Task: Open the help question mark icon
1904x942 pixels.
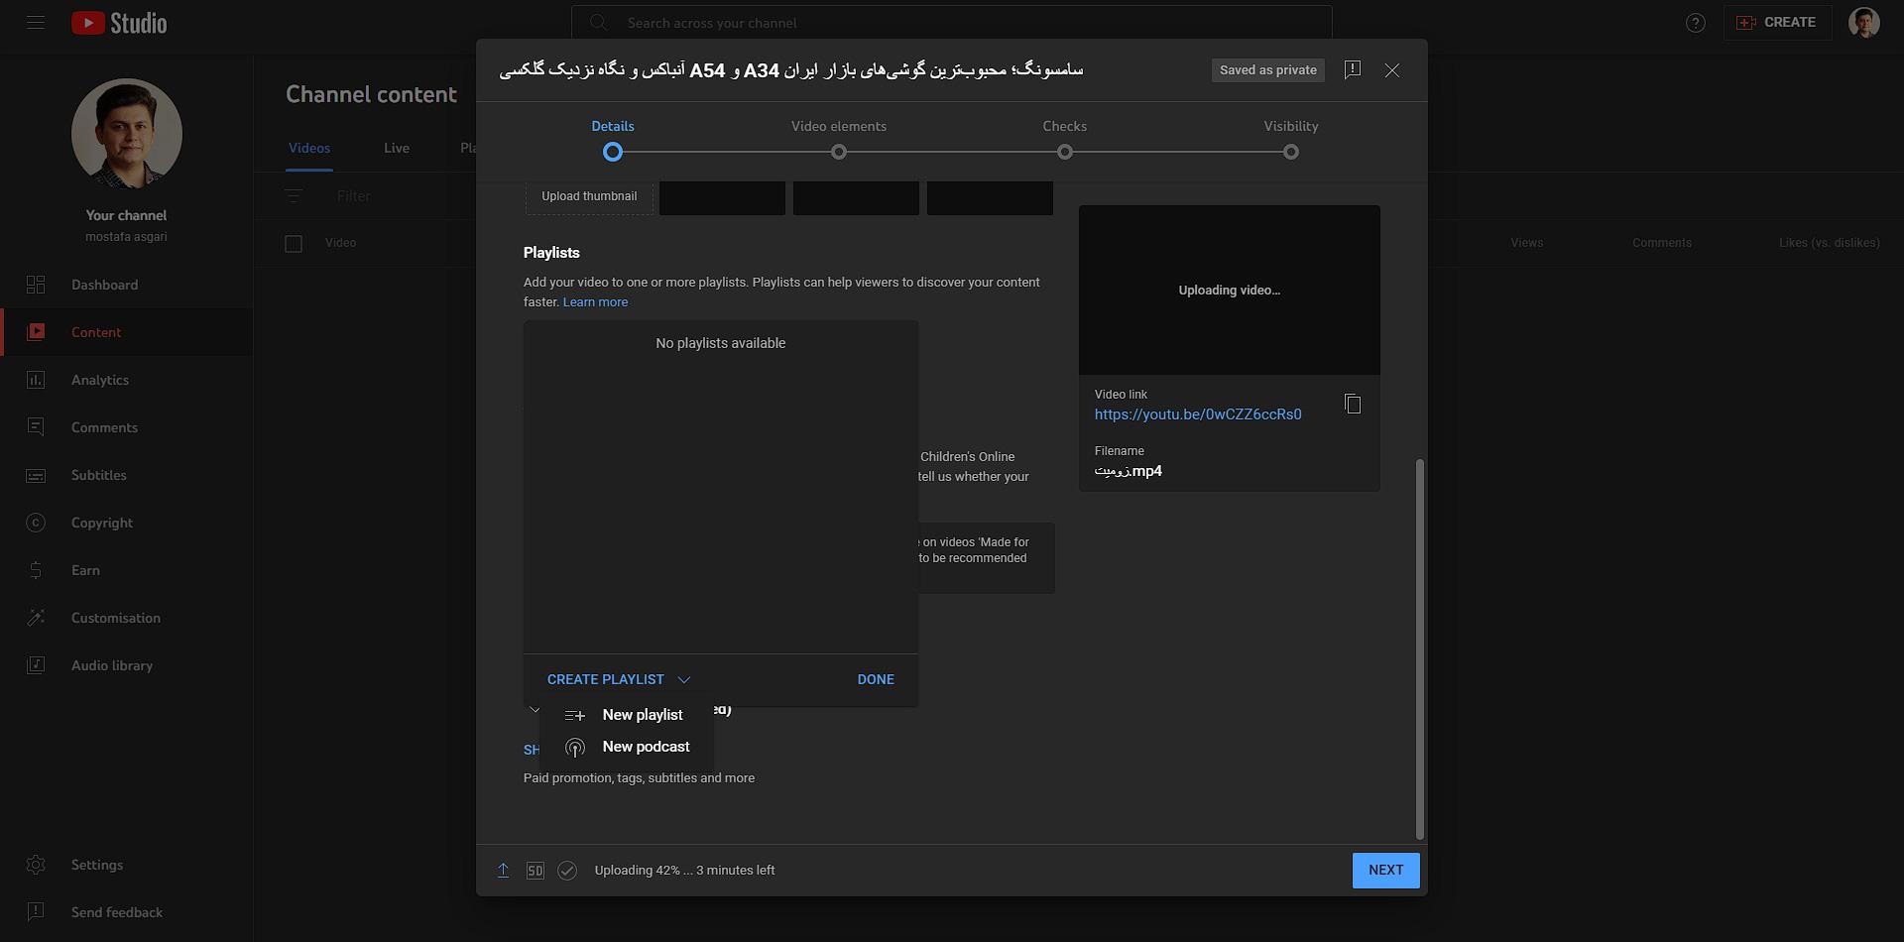Action: [1696, 23]
